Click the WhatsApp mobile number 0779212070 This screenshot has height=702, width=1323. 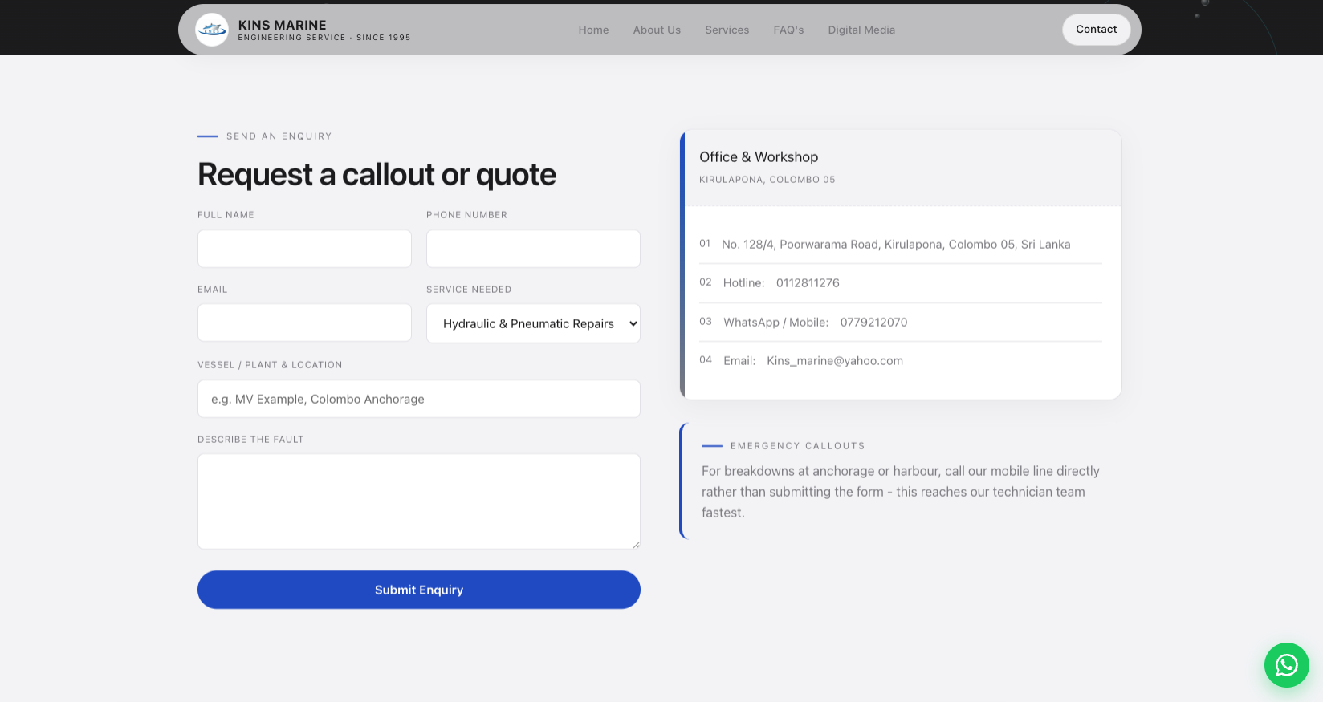click(873, 323)
